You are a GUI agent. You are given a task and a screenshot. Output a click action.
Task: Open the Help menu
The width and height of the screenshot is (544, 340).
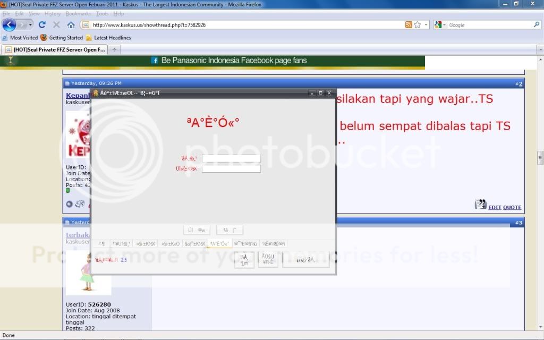(118, 13)
